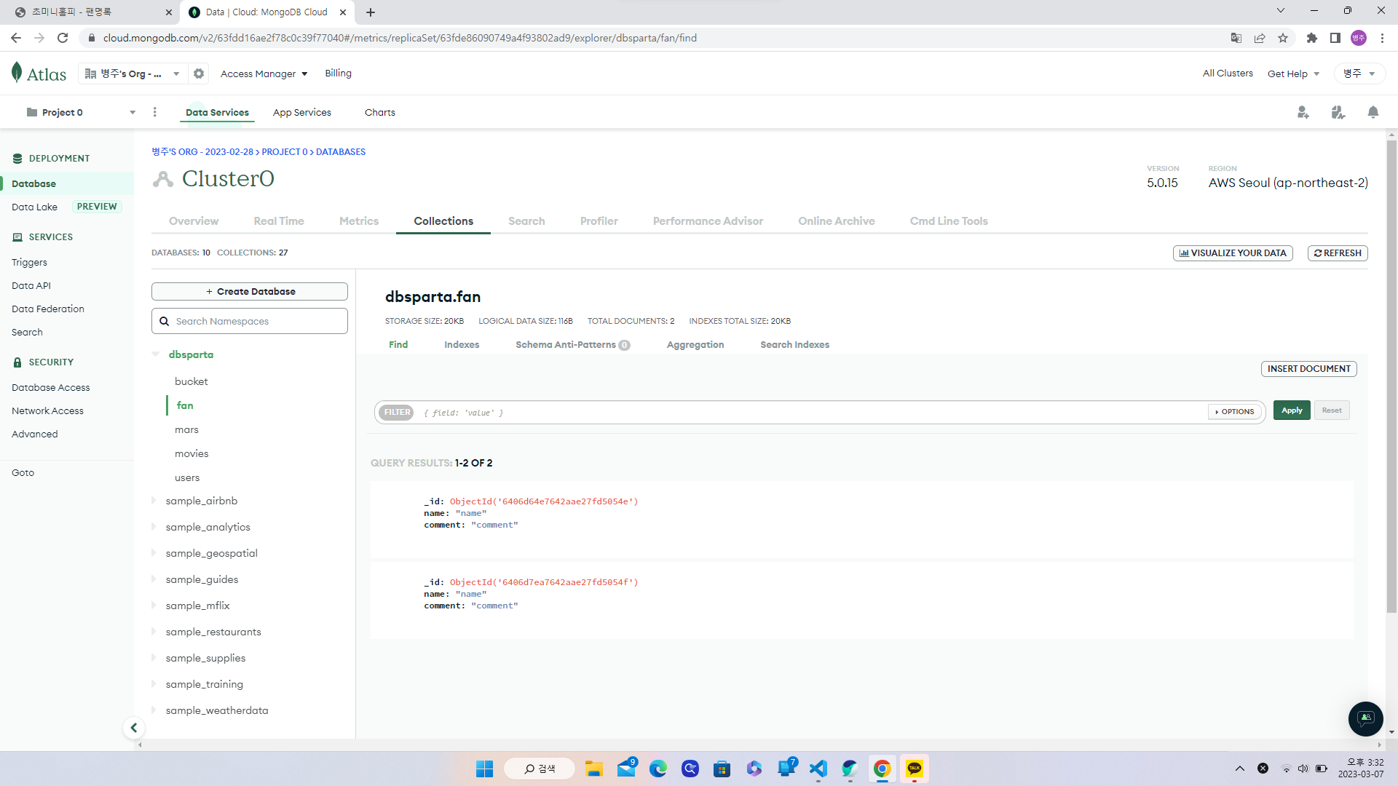Expand sample_mflix database

pos(154,606)
